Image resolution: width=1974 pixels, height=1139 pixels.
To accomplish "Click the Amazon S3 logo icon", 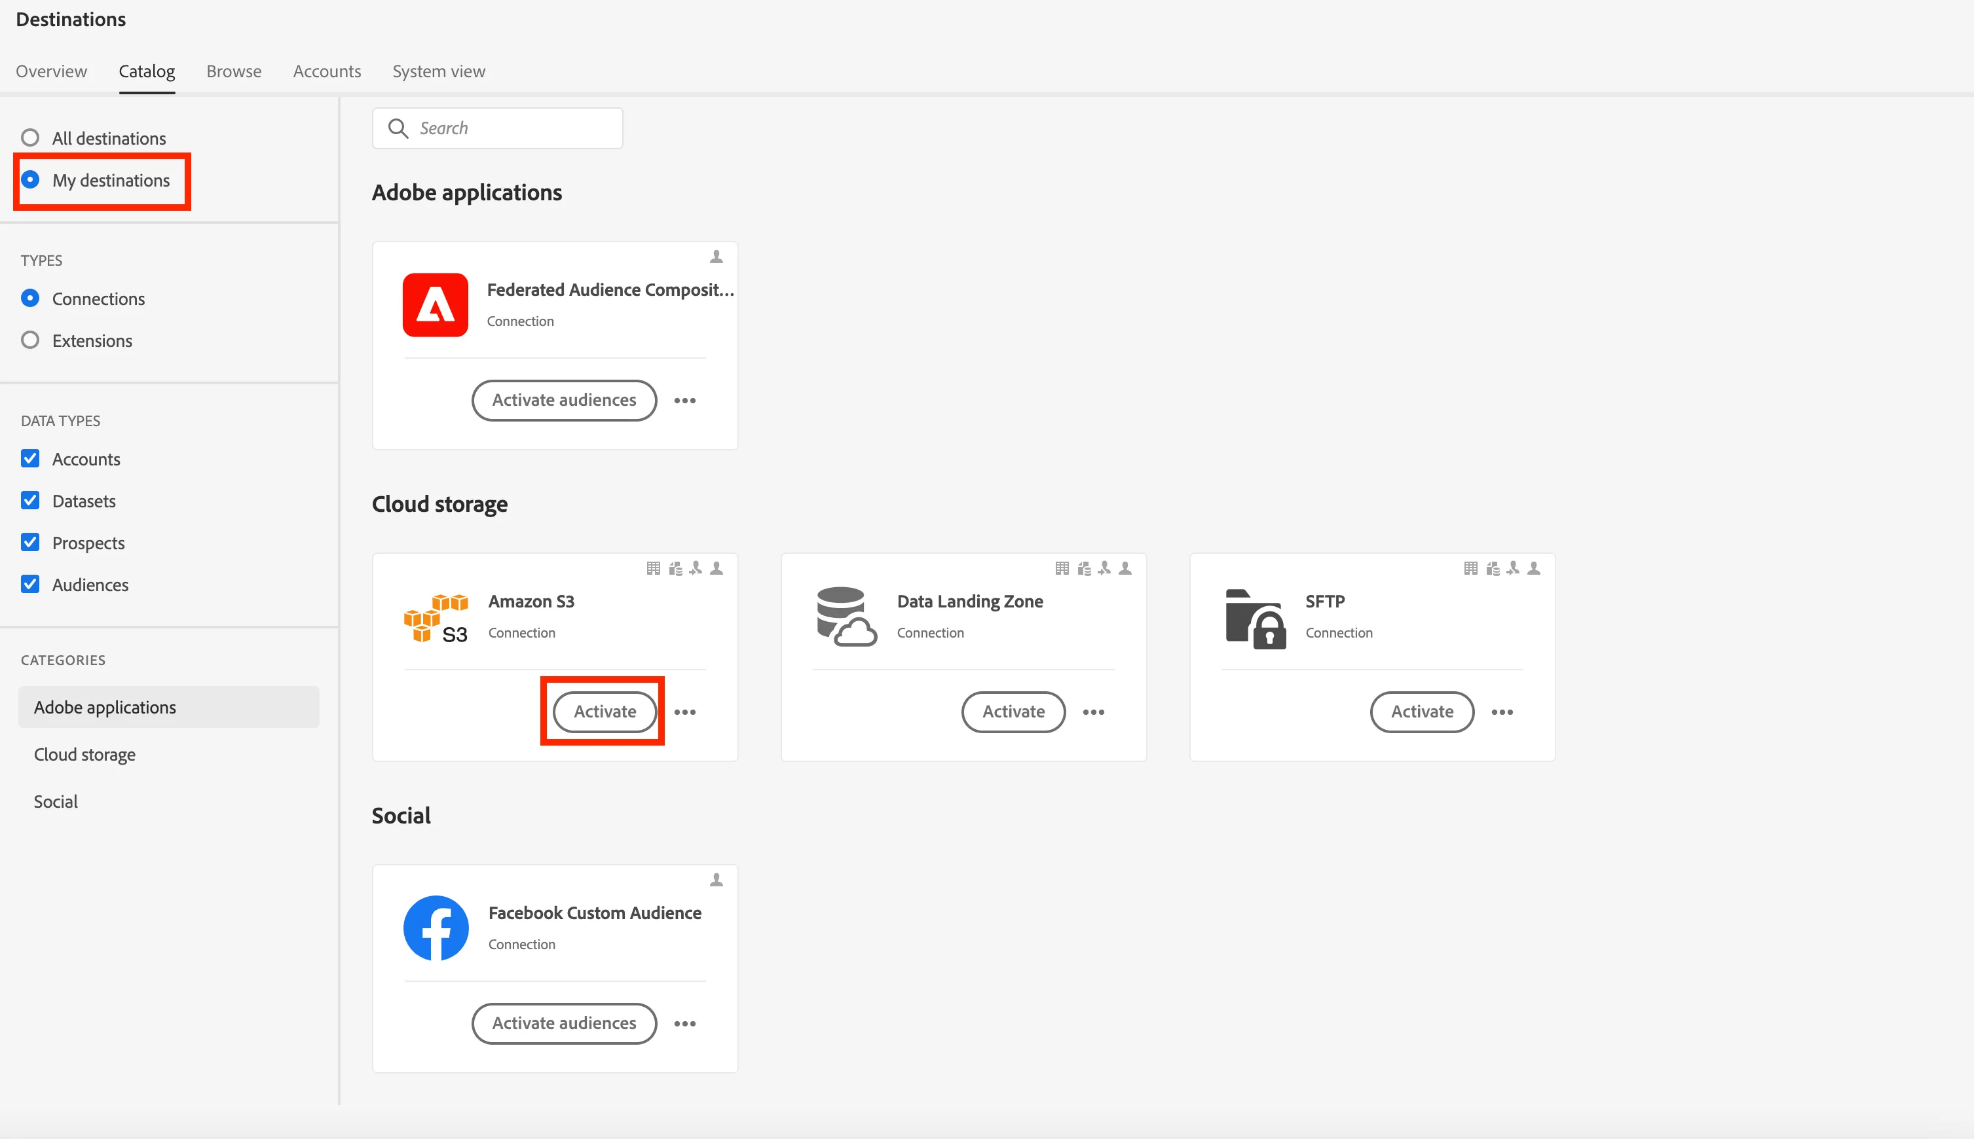I will tap(436, 617).
